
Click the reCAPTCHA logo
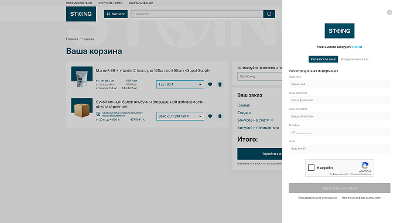tap(365, 166)
